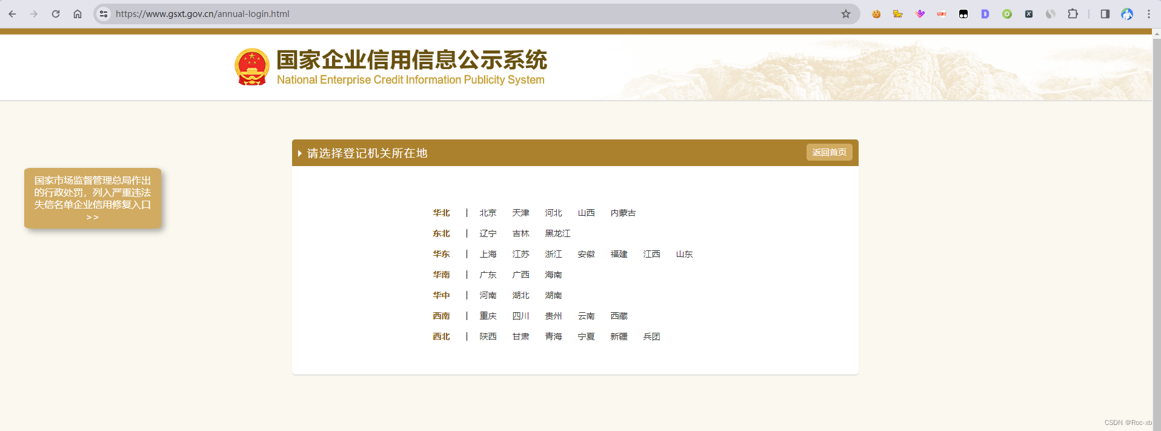Open the Chrome three-dot menu
The width and height of the screenshot is (1161, 431).
click(1149, 14)
